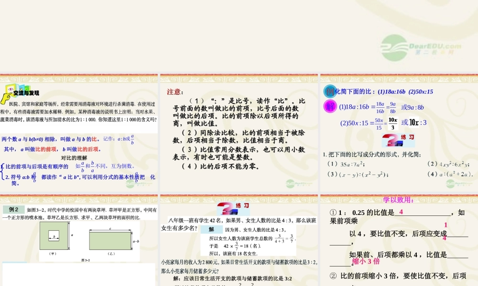Select the red answer 缩小 3 倍
The width and height of the screenshot is (478, 286).
[x=366, y=261]
